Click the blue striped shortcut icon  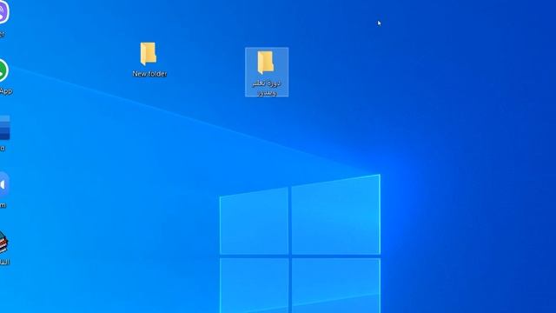pyautogui.click(x=4, y=127)
